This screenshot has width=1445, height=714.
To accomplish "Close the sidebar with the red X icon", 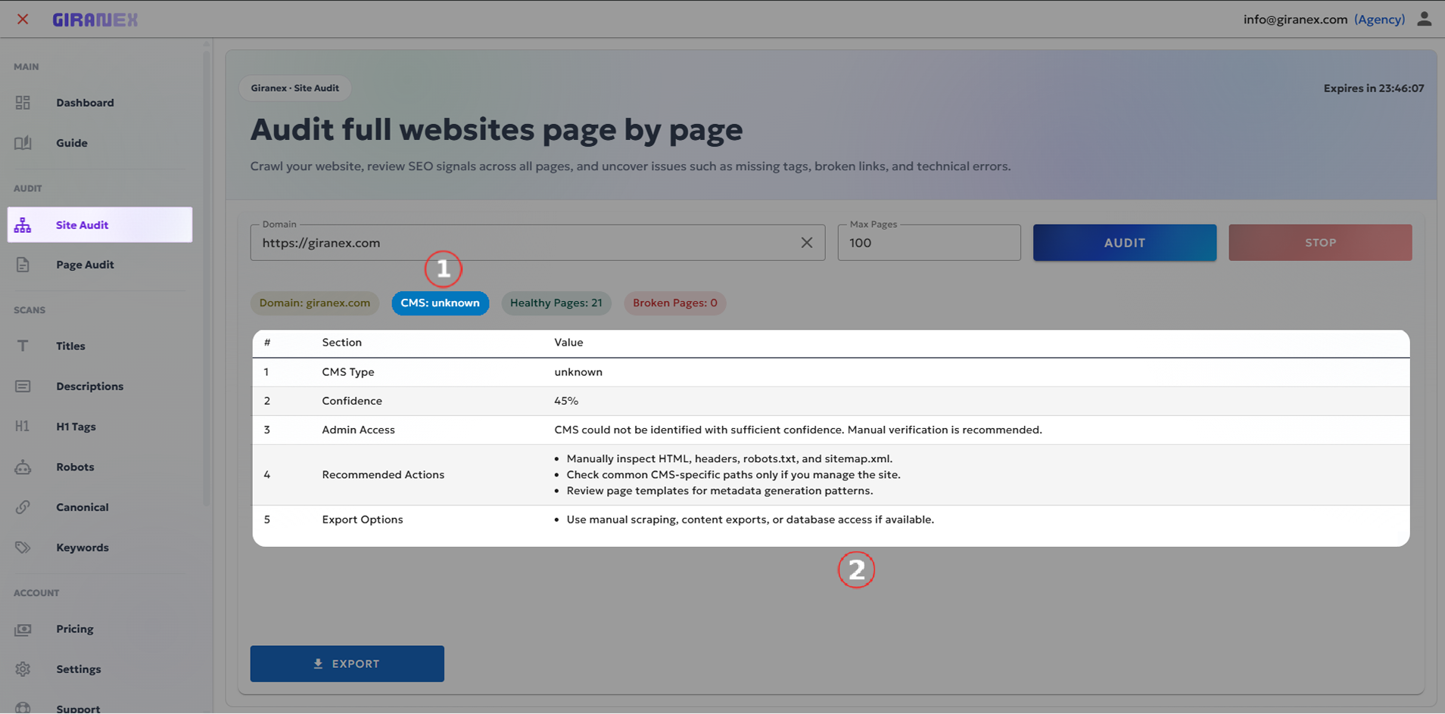I will point(23,20).
